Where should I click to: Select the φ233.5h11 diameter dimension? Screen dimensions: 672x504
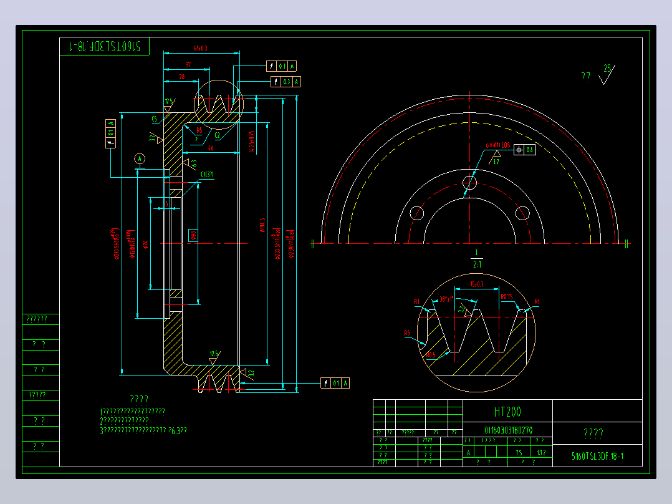[x=277, y=244]
